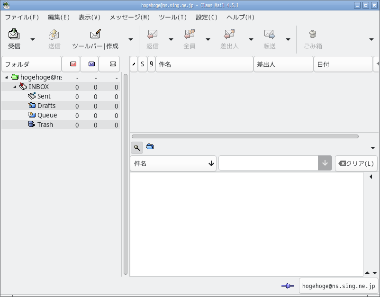Toggle the quick search magnifier button
Screen dimensions: 380x297
(x=137, y=147)
